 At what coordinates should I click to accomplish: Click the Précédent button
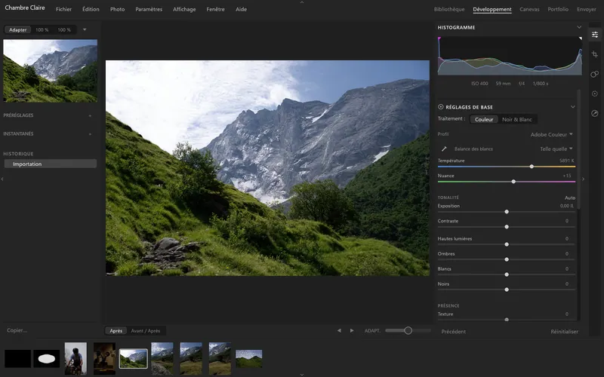coord(454,332)
